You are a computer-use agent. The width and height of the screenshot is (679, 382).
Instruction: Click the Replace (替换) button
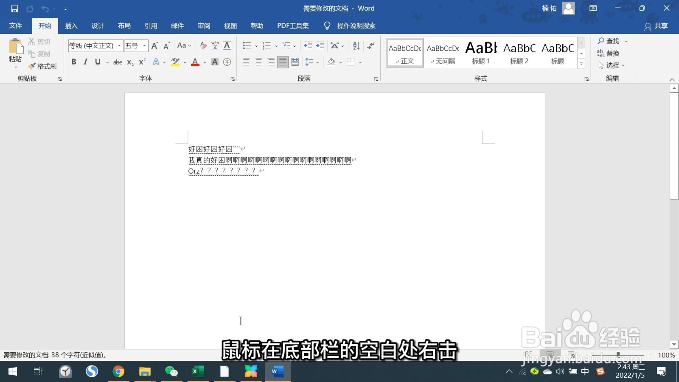pos(608,53)
